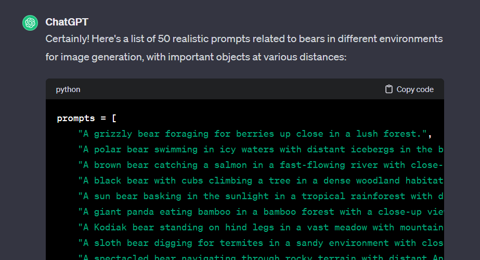Click the 'Certainly! Here's a list' sentence
The width and height of the screenshot is (480, 260).
pos(244,39)
